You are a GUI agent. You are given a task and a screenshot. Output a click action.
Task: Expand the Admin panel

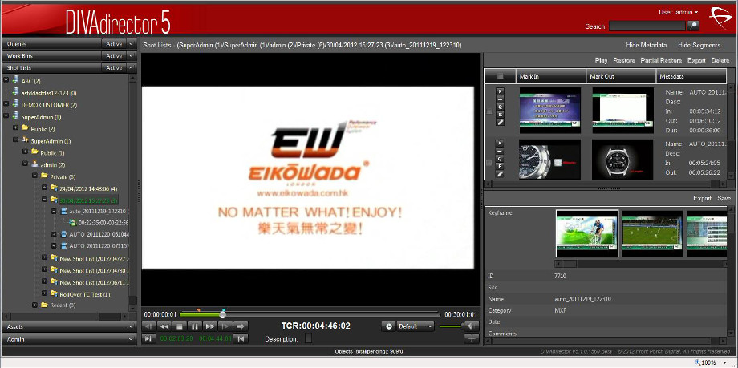(70, 339)
